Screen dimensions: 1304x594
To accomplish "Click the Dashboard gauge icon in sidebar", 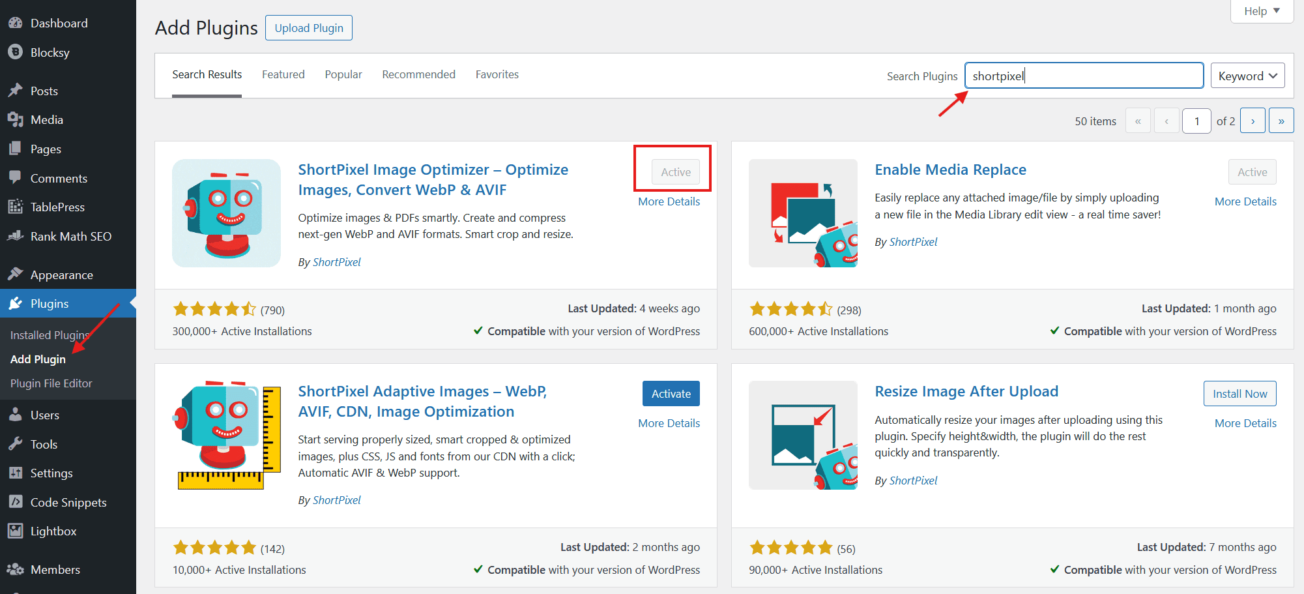I will tap(16, 23).
